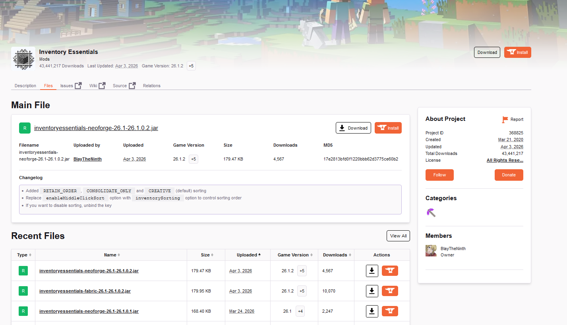This screenshot has width=567, height=325.
Task: Install icon for neoforge-26.1-26.1.0.2 row
Action: coord(390,271)
